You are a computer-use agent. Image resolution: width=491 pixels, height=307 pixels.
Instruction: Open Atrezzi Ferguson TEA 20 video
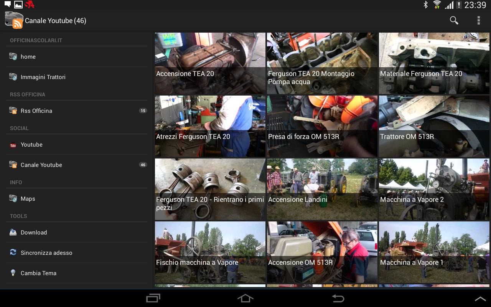[x=210, y=126]
